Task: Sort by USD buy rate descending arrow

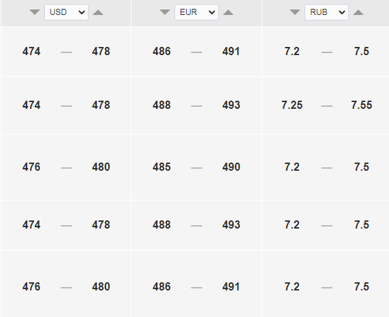Action: click(x=35, y=12)
